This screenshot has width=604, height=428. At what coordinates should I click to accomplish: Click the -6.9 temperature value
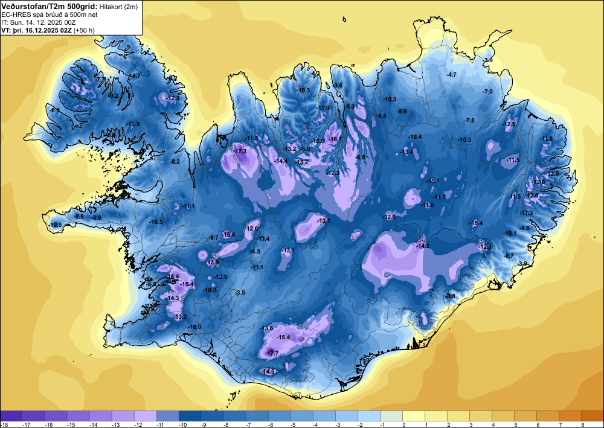click(x=55, y=110)
